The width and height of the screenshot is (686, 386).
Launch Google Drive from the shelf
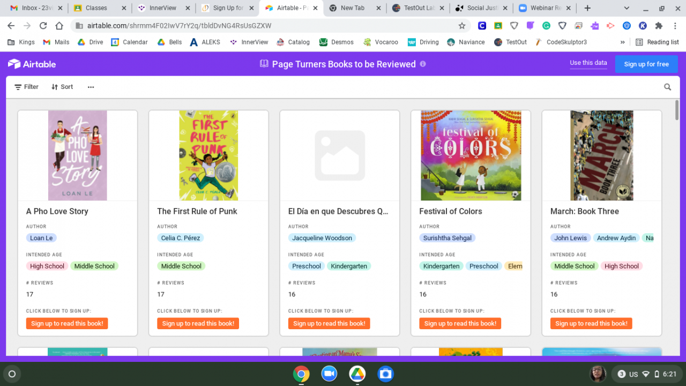(x=357, y=374)
